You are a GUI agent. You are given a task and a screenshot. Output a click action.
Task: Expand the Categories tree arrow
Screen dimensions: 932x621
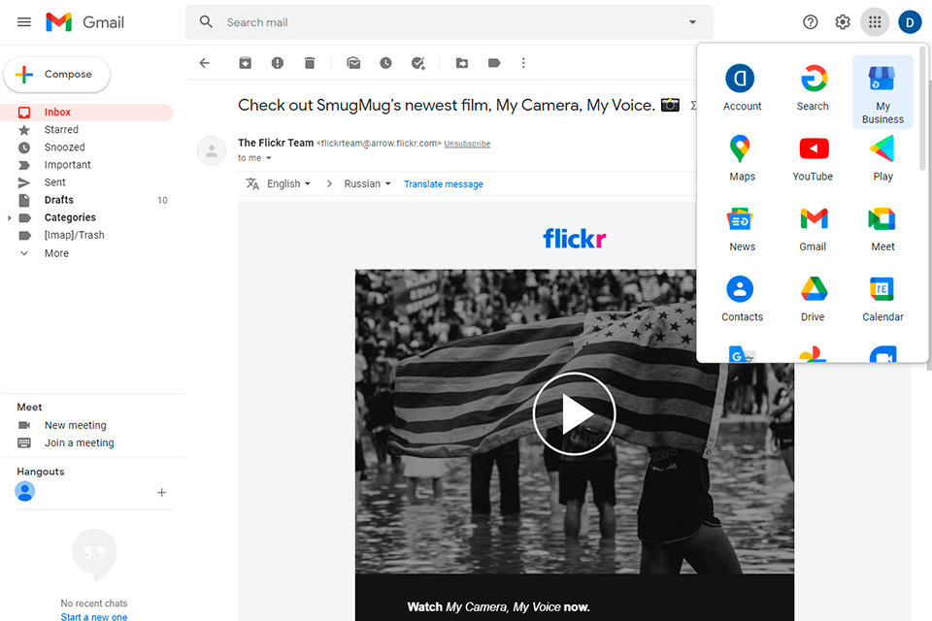click(x=9, y=218)
